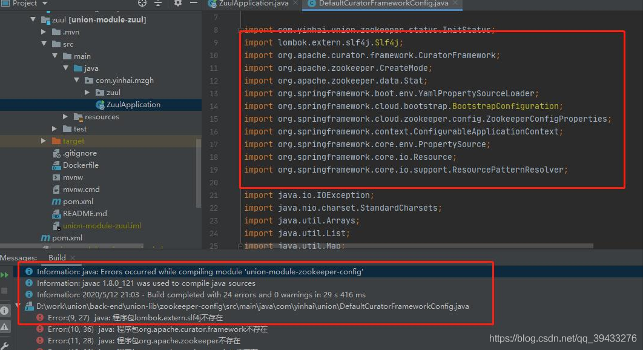Collapse the src folder
Screen dimensions: 643x350
click(x=44, y=44)
